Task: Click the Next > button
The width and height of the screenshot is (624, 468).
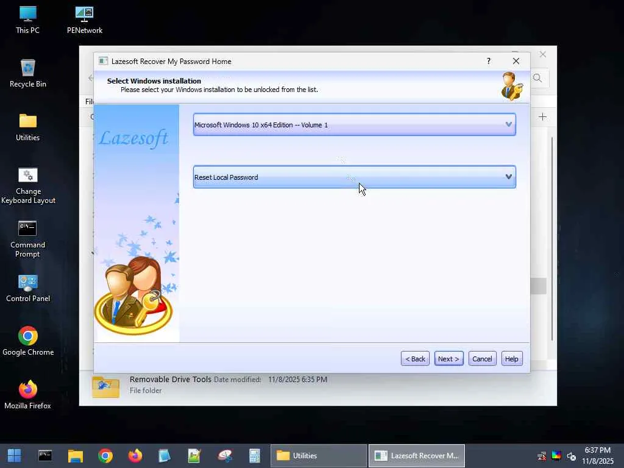Action: (x=448, y=358)
